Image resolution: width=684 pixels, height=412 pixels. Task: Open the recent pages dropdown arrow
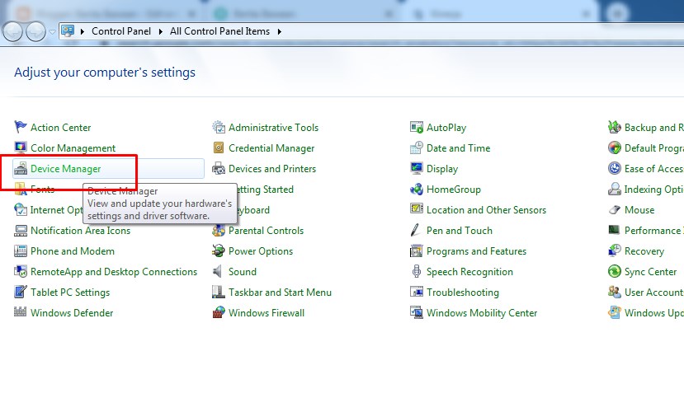coord(52,32)
